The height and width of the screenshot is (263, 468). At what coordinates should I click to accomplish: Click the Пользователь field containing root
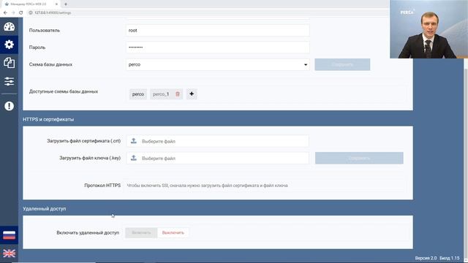pos(218,31)
